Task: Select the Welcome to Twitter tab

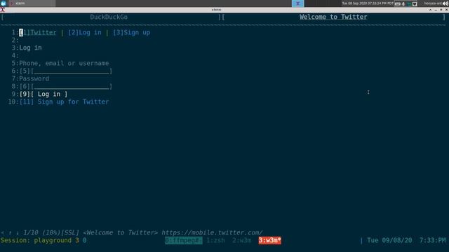Action: click(x=333, y=17)
